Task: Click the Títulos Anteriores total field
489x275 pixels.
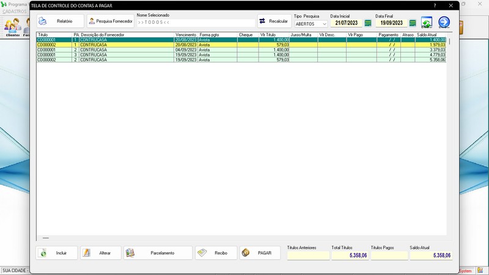Action: tap(308, 255)
